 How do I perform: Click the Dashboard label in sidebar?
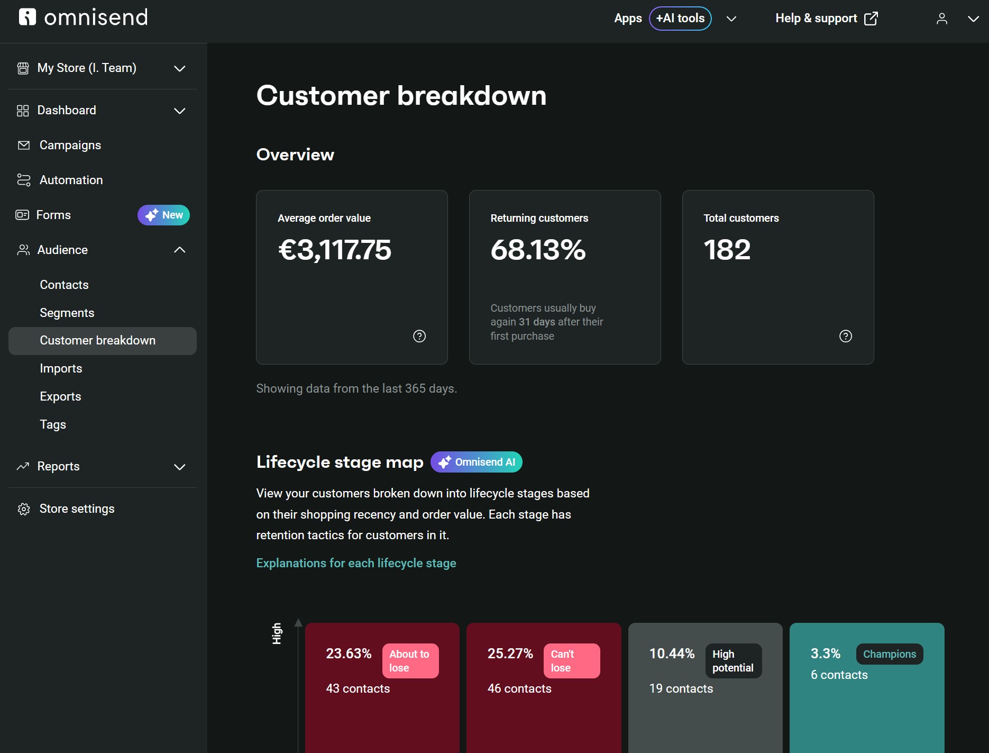click(x=67, y=111)
